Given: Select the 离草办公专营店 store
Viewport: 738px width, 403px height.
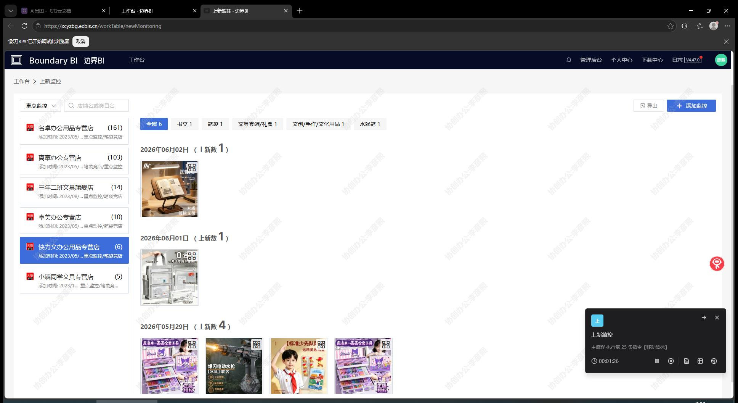Looking at the screenshot, I should point(74,161).
